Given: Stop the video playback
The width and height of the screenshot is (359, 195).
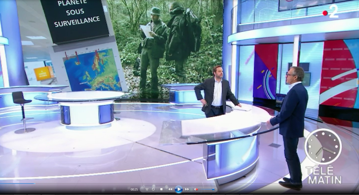Looking at the screenshot, I should pos(161,189).
